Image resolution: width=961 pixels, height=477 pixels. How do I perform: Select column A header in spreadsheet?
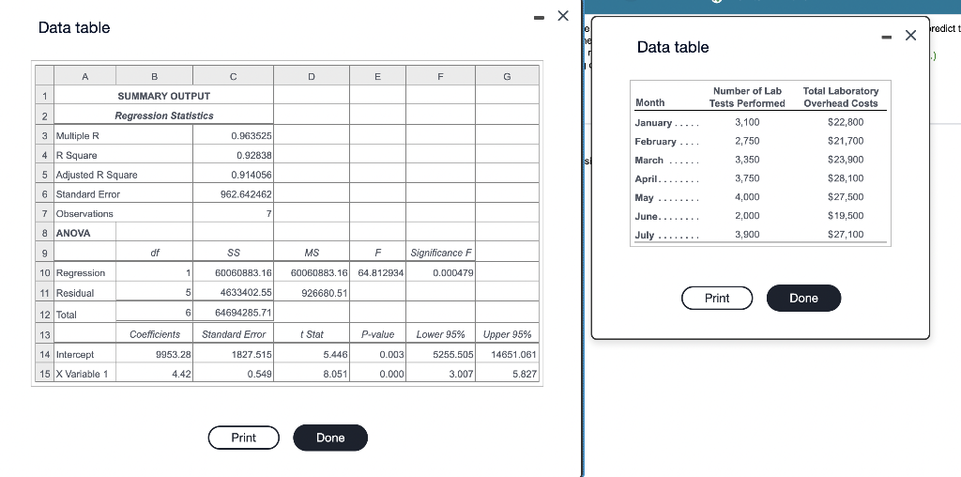click(85, 77)
